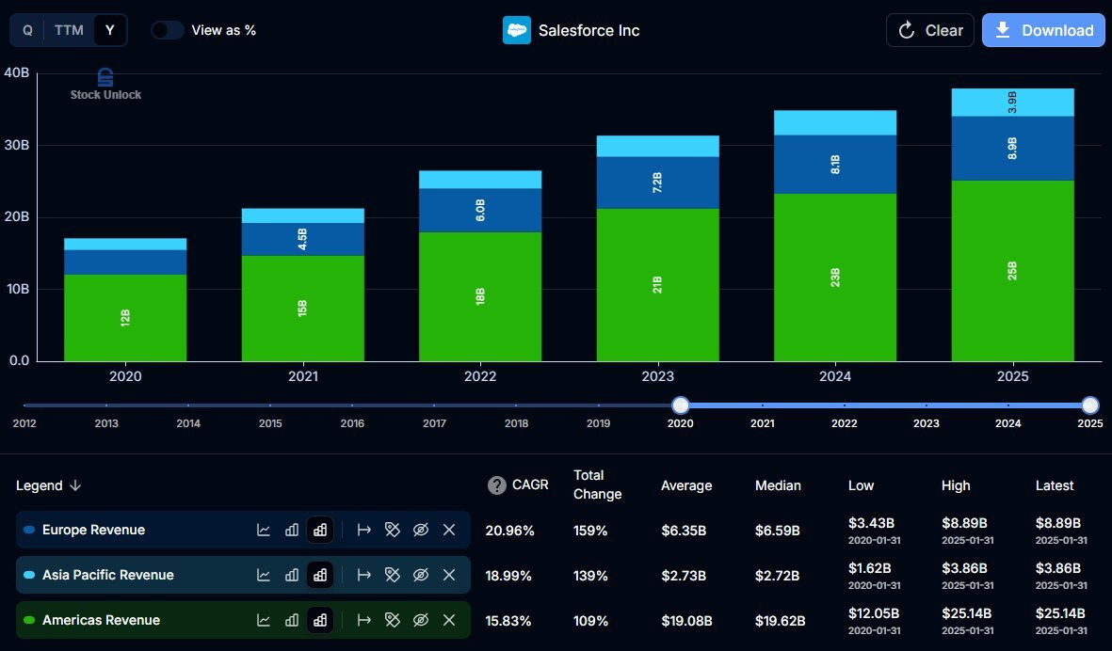Click the arrow-to-axis icon for Europe Revenue

click(364, 530)
